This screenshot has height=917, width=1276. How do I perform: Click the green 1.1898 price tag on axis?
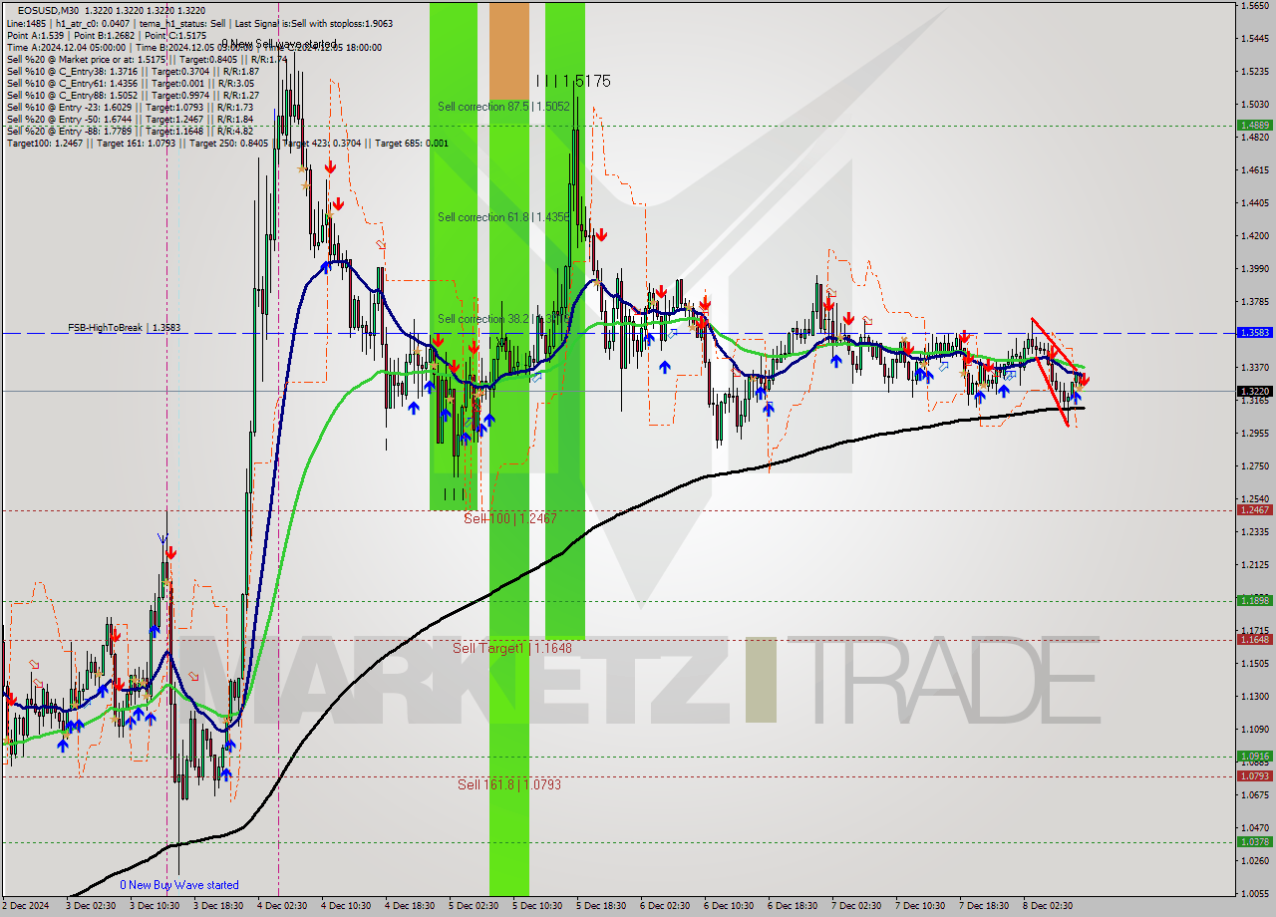point(1254,601)
